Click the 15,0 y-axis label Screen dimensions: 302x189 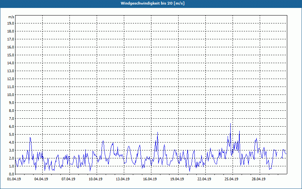click(11, 55)
